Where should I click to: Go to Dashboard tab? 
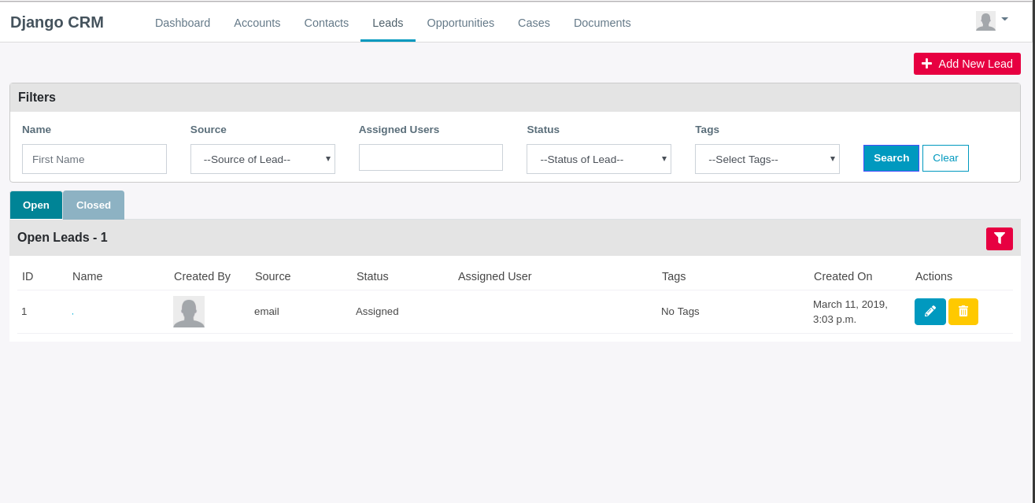[183, 23]
